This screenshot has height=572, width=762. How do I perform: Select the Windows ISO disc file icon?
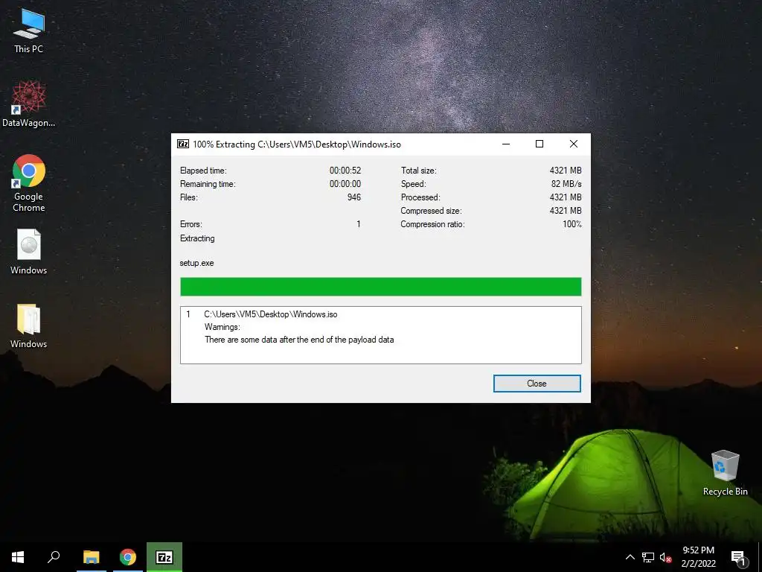(29, 252)
